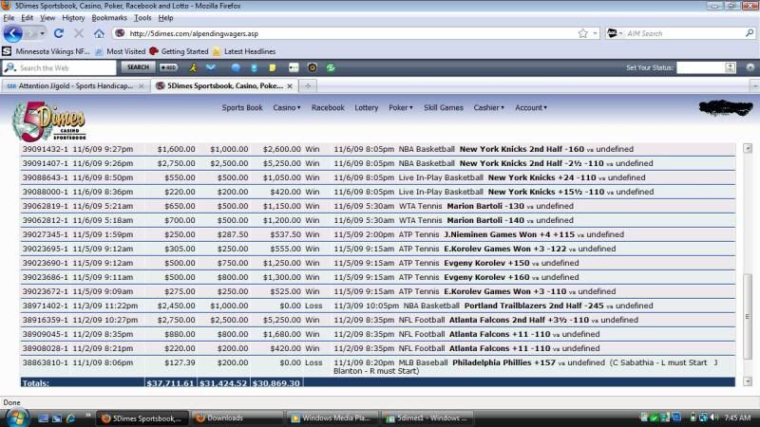Image resolution: width=760 pixels, height=427 pixels.
Task: Close the Attention JJgold tab
Action: pyautogui.click(x=141, y=85)
